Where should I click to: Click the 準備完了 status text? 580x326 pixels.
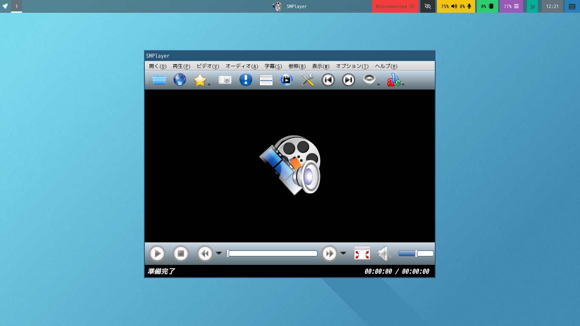coord(161,272)
